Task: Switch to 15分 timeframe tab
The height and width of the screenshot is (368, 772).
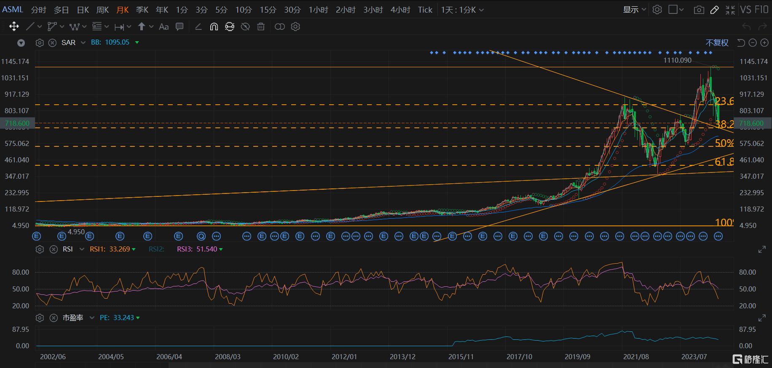Action: [x=268, y=9]
